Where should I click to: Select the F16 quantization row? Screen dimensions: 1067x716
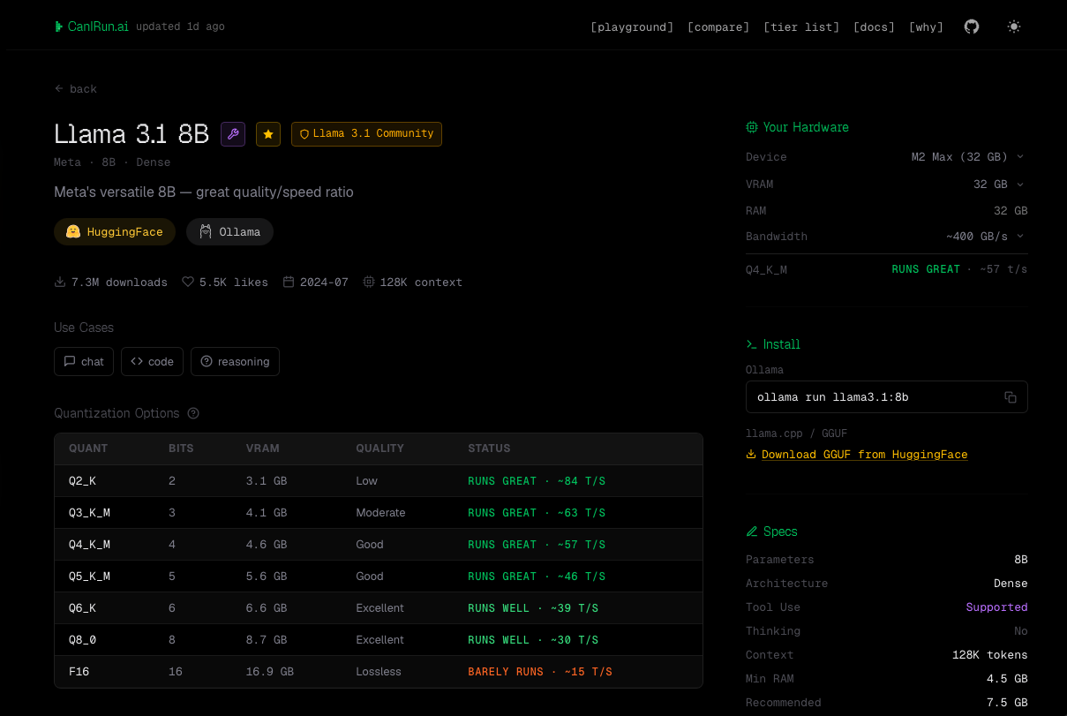[379, 672]
